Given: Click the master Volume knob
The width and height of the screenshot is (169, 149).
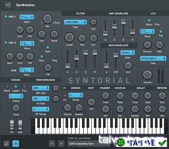Looking at the screenshot, I should (x=147, y=75).
